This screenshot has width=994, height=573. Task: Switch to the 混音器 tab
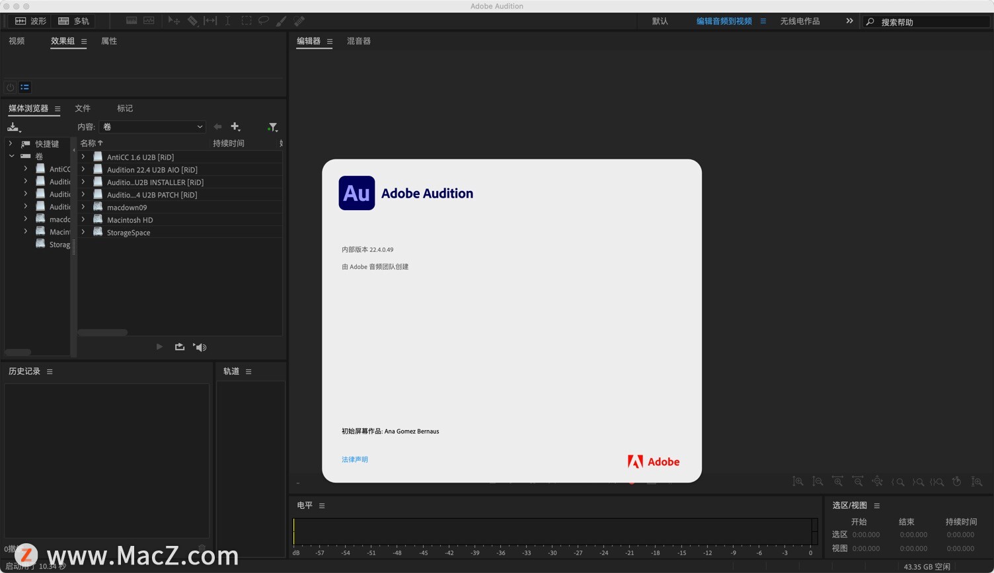359,41
